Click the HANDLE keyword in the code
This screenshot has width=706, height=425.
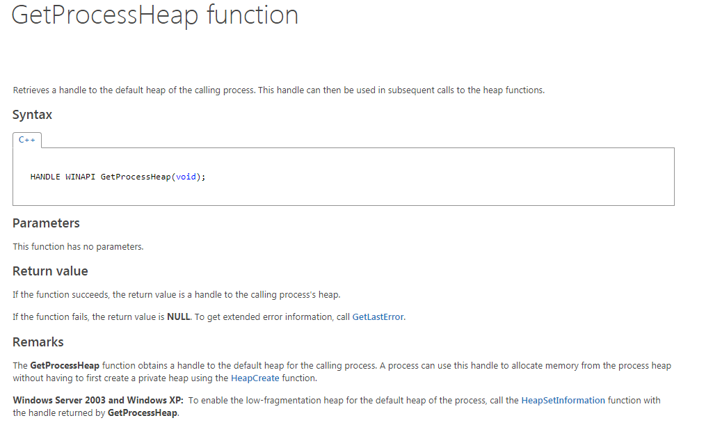pyautogui.click(x=45, y=177)
